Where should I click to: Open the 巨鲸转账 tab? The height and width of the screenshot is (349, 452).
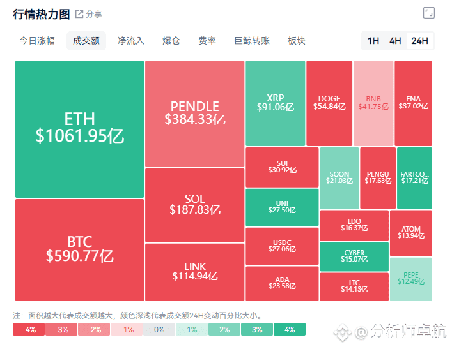point(252,41)
